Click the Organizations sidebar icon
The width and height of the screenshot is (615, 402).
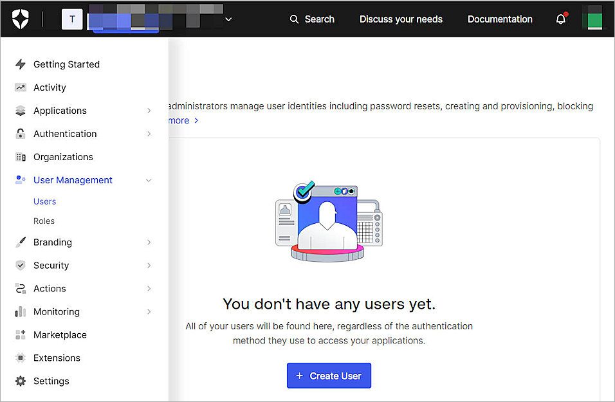click(20, 156)
